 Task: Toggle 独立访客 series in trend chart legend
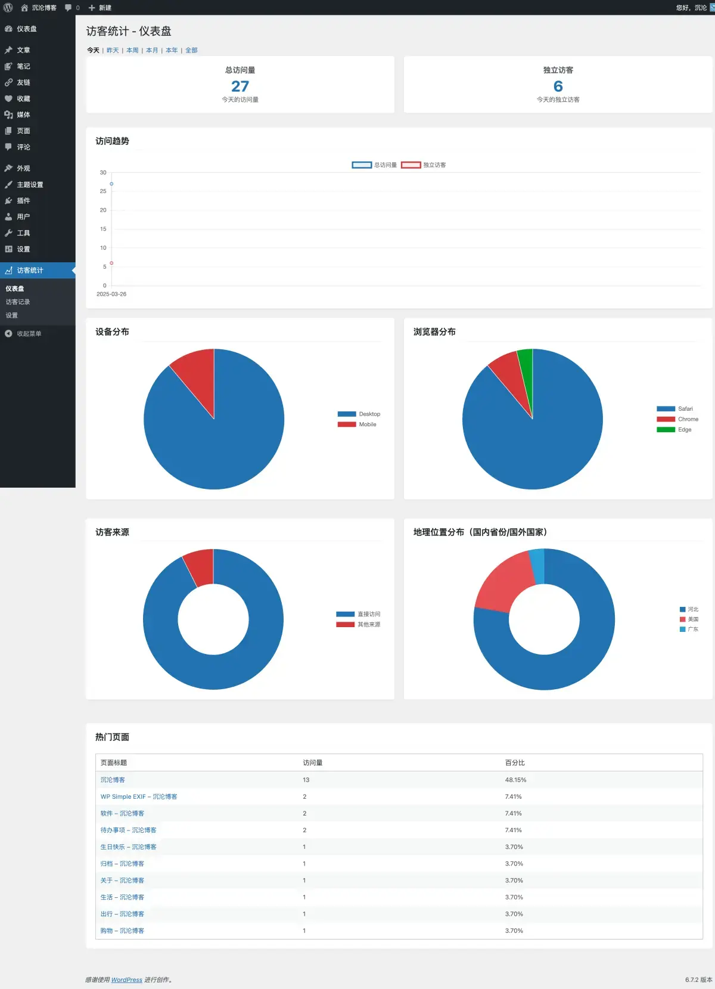424,165
